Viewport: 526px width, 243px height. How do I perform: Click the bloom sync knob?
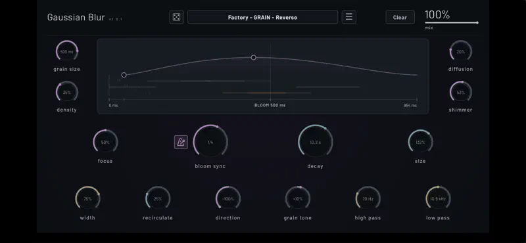[210, 142]
